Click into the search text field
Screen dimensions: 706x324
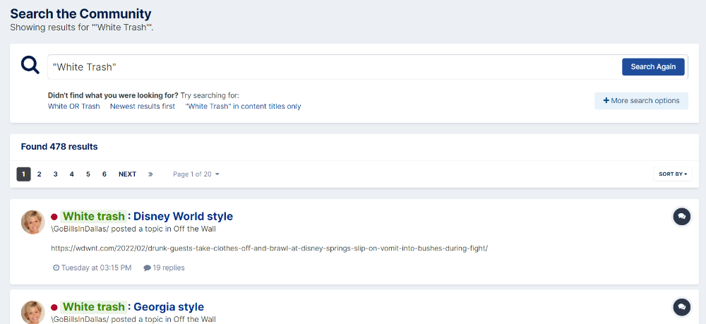tap(333, 67)
